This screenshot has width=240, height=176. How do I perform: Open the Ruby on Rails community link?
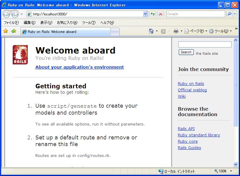click(191, 84)
